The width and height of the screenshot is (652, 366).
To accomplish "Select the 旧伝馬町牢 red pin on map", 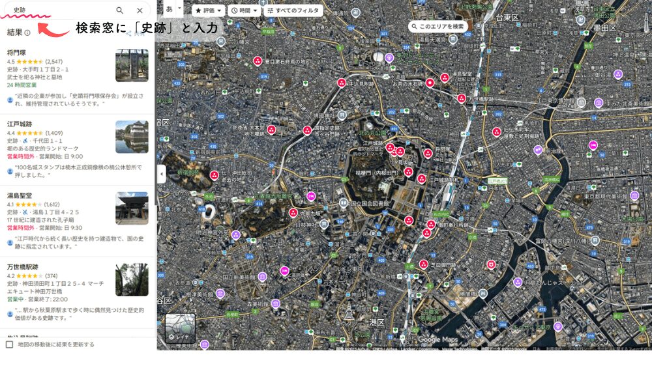I will 497,130.
